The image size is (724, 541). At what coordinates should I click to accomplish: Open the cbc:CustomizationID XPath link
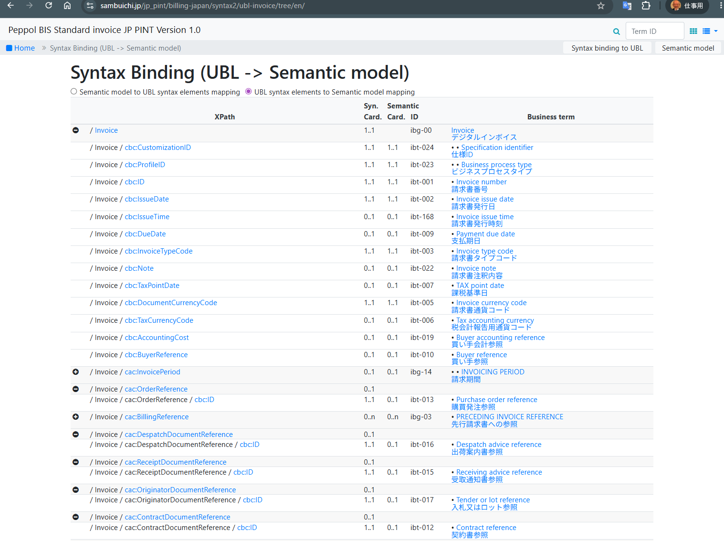[158, 148]
